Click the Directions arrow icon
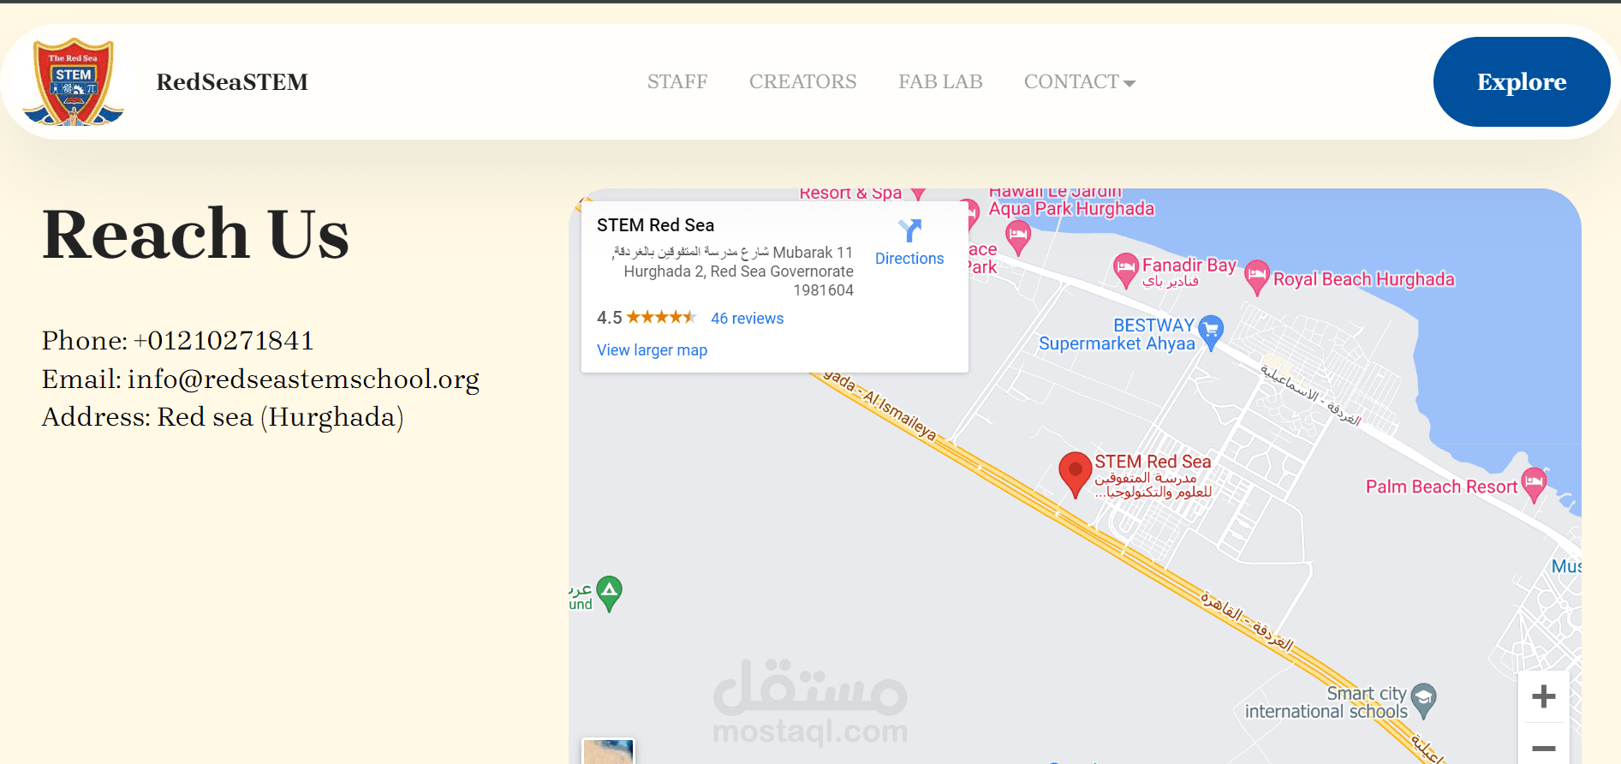Viewport: 1621px width, 764px height. coord(909,230)
